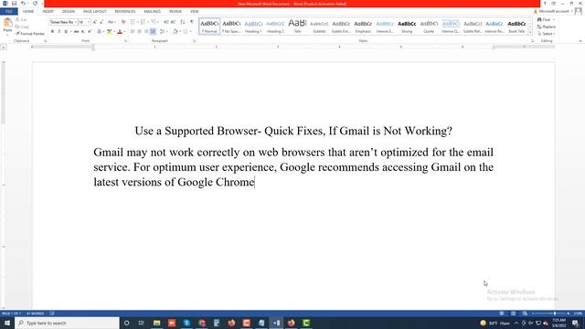Click the Sort A-Z icon
This screenshot has width=585, height=329.
[x=183, y=22]
